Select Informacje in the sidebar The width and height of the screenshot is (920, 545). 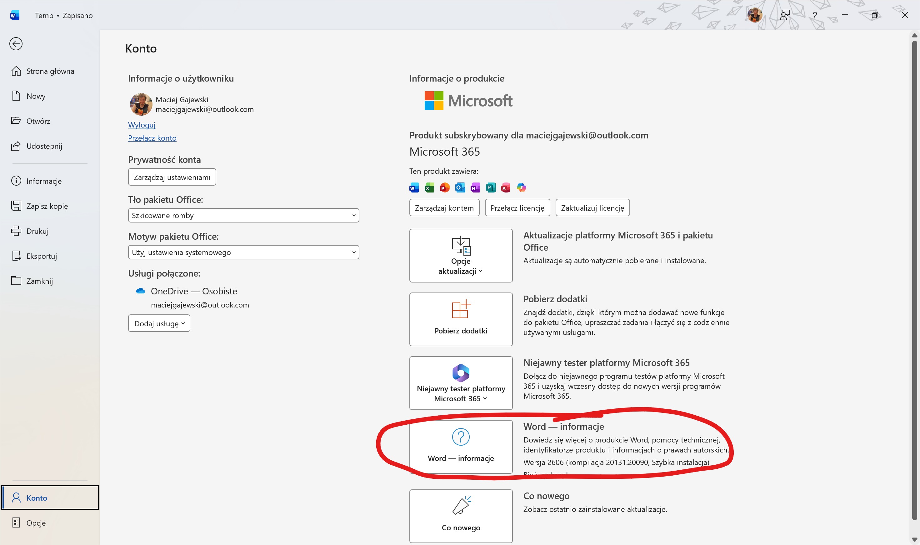click(44, 181)
